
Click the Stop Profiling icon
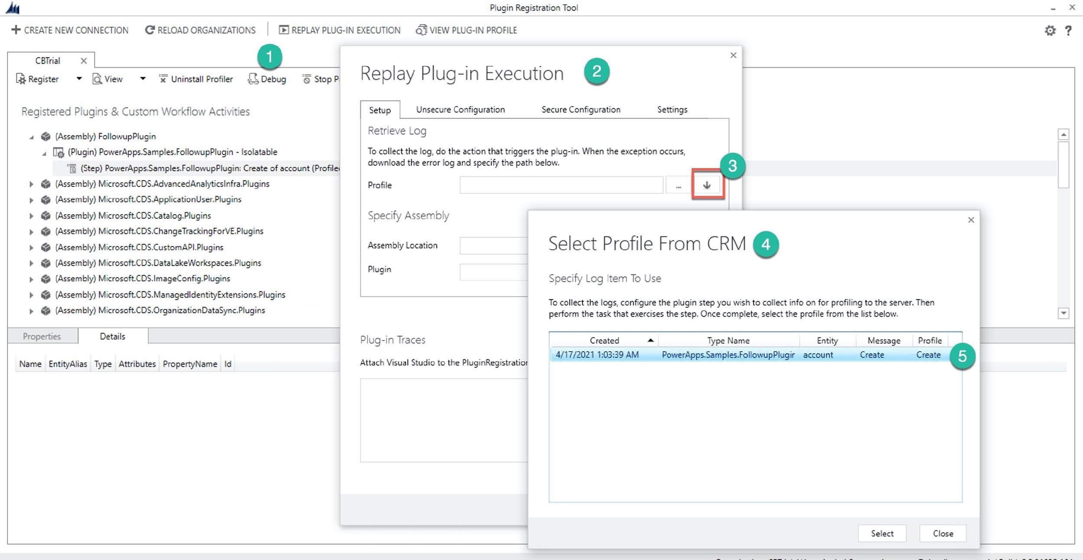coord(306,79)
